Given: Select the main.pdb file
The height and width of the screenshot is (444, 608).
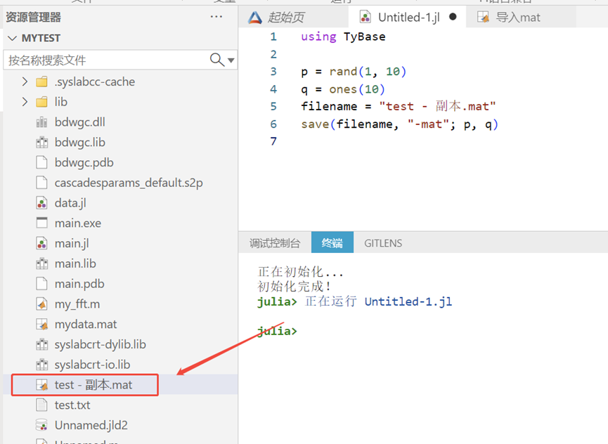Looking at the screenshot, I should coord(120,284).
